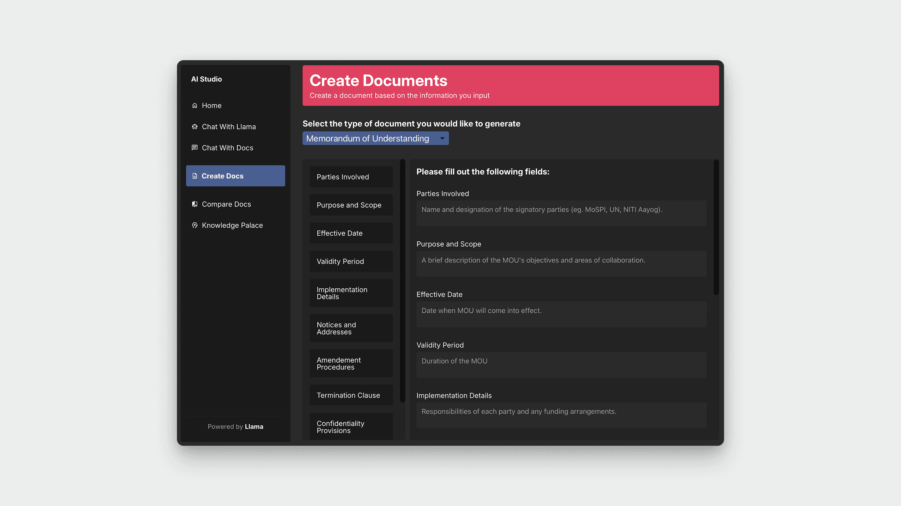Focus the Purpose and Scope input

coord(561,264)
